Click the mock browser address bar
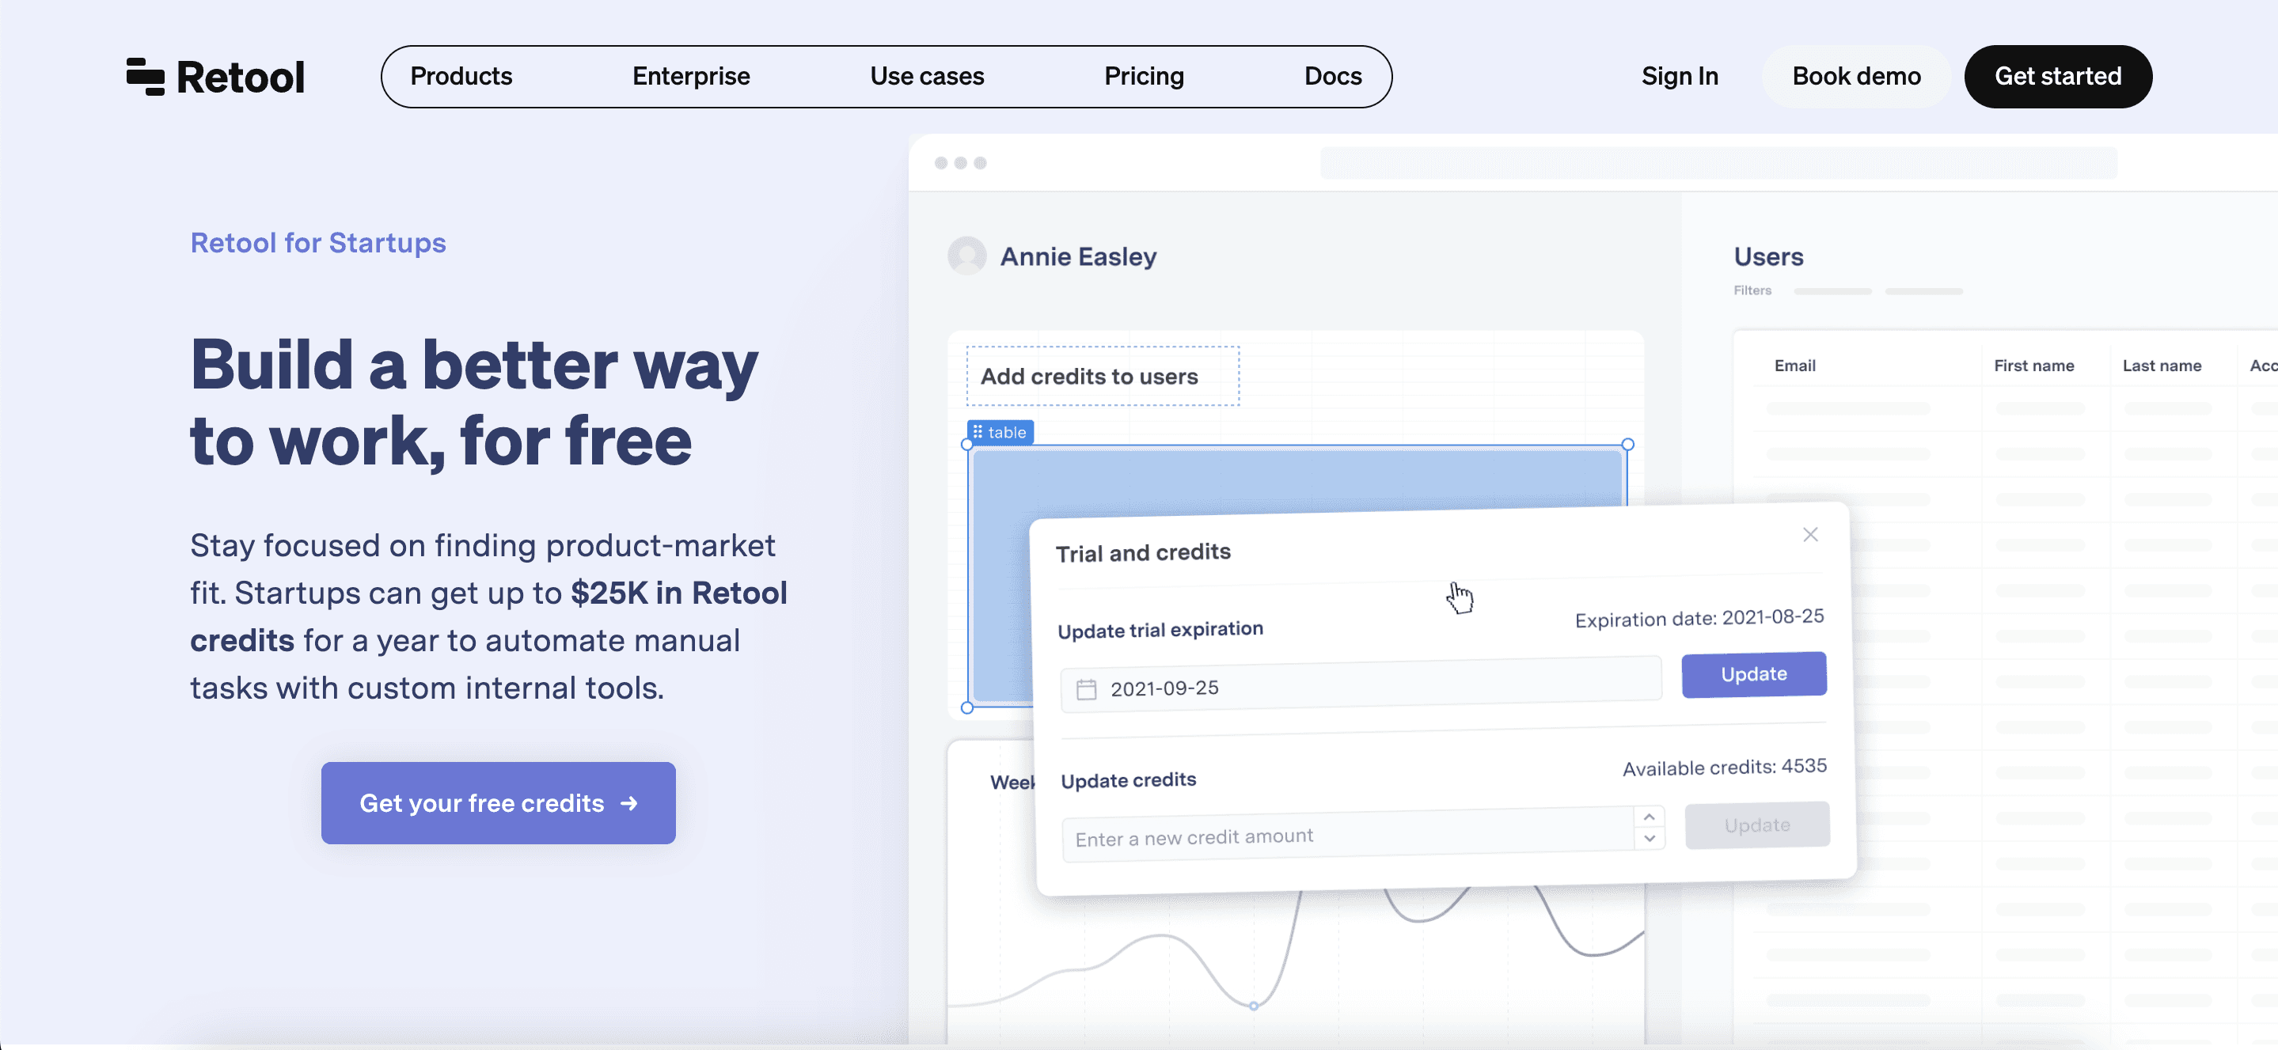This screenshot has height=1050, width=2278. point(1718,163)
